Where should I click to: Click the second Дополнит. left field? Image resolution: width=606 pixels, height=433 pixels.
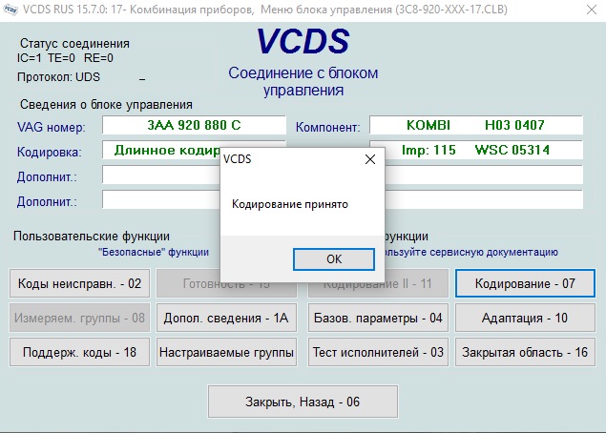(x=161, y=199)
